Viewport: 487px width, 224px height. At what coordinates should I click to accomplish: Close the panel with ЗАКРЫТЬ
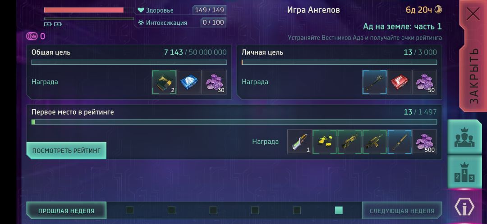coord(473,56)
